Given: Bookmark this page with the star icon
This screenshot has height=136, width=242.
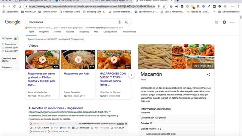Looking at the screenshot, I should (164, 6).
